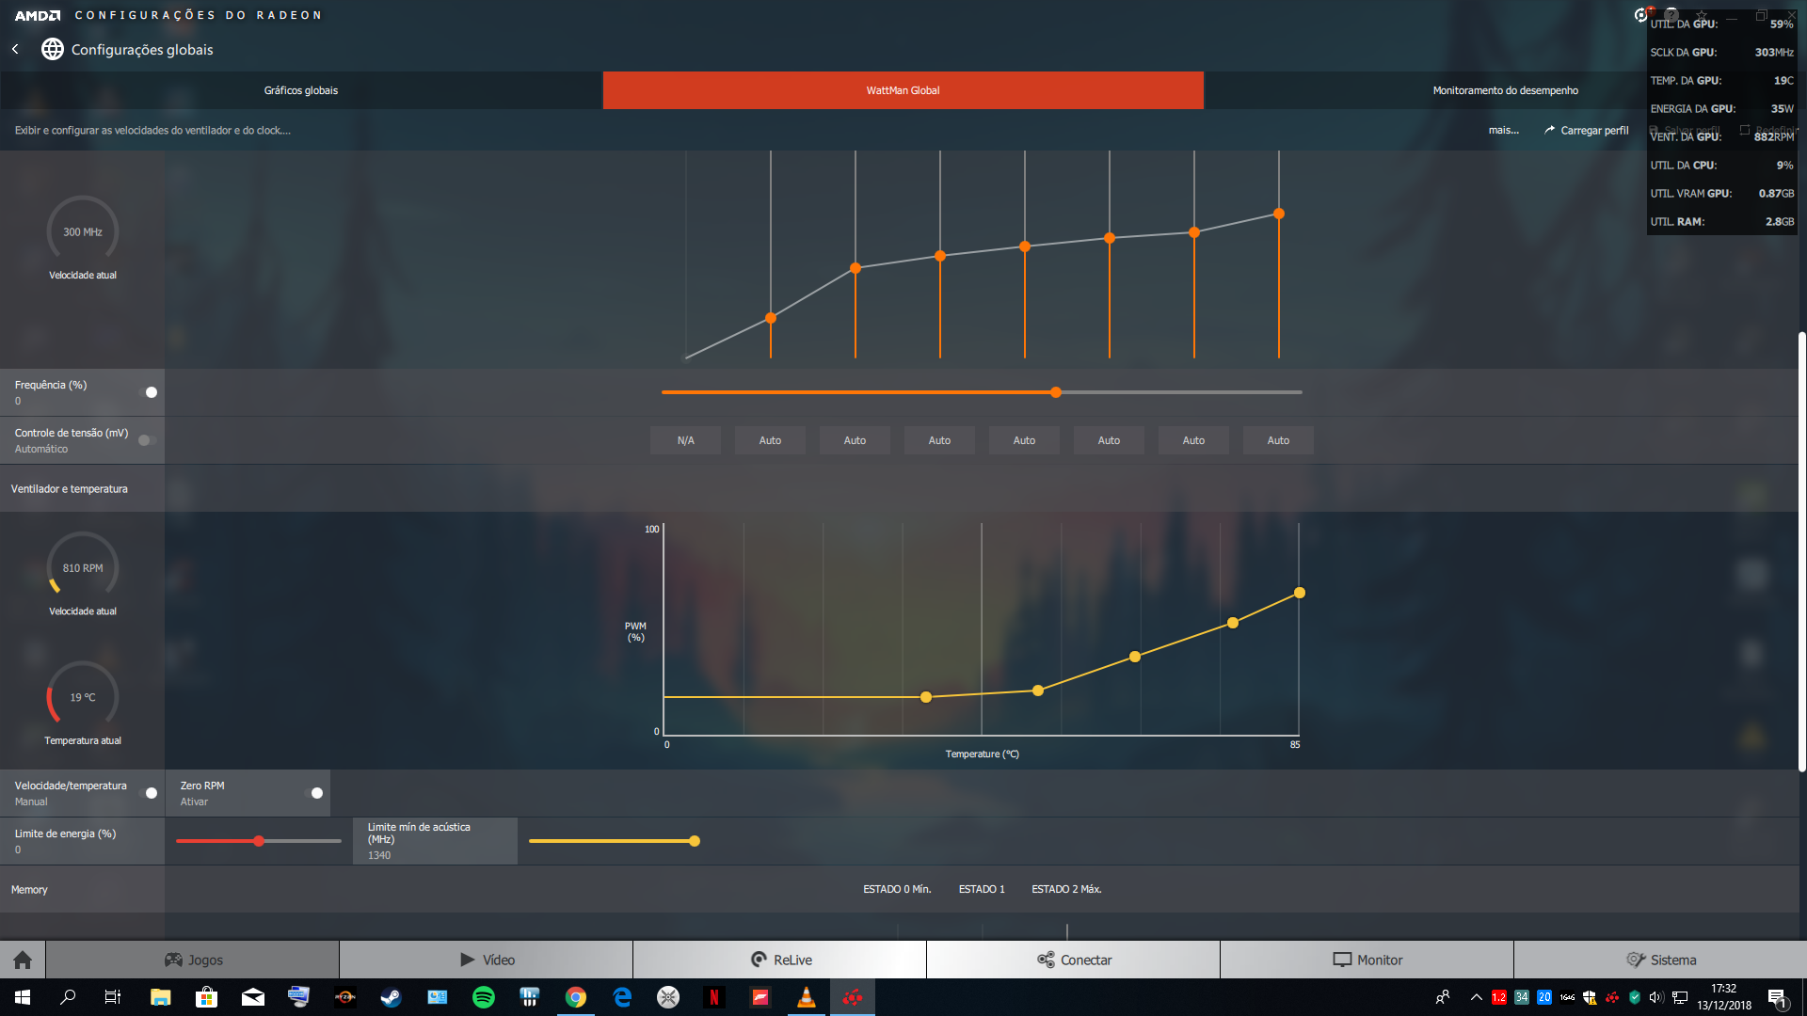The width and height of the screenshot is (1807, 1016).
Task: Open the Vídeo section
Action: (487, 960)
